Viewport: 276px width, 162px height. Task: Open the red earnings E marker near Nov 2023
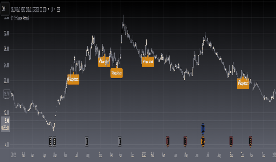pos(250,141)
